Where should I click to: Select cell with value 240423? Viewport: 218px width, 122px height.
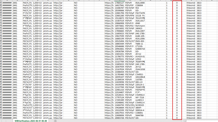[x=140, y=28]
